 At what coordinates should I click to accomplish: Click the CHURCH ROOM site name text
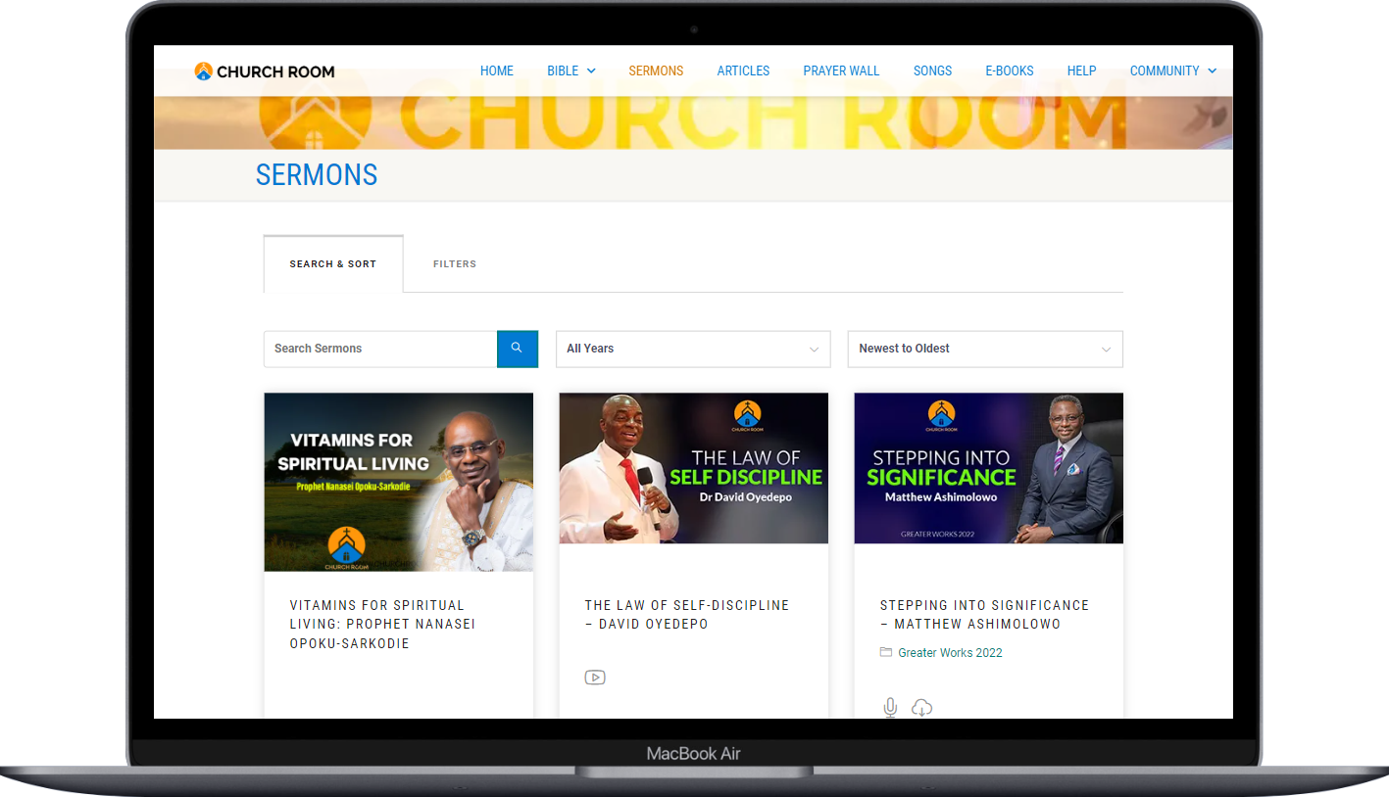click(x=275, y=71)
